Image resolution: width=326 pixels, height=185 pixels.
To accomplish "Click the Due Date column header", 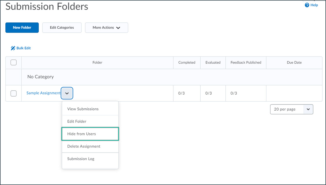I will coord(294,62).
